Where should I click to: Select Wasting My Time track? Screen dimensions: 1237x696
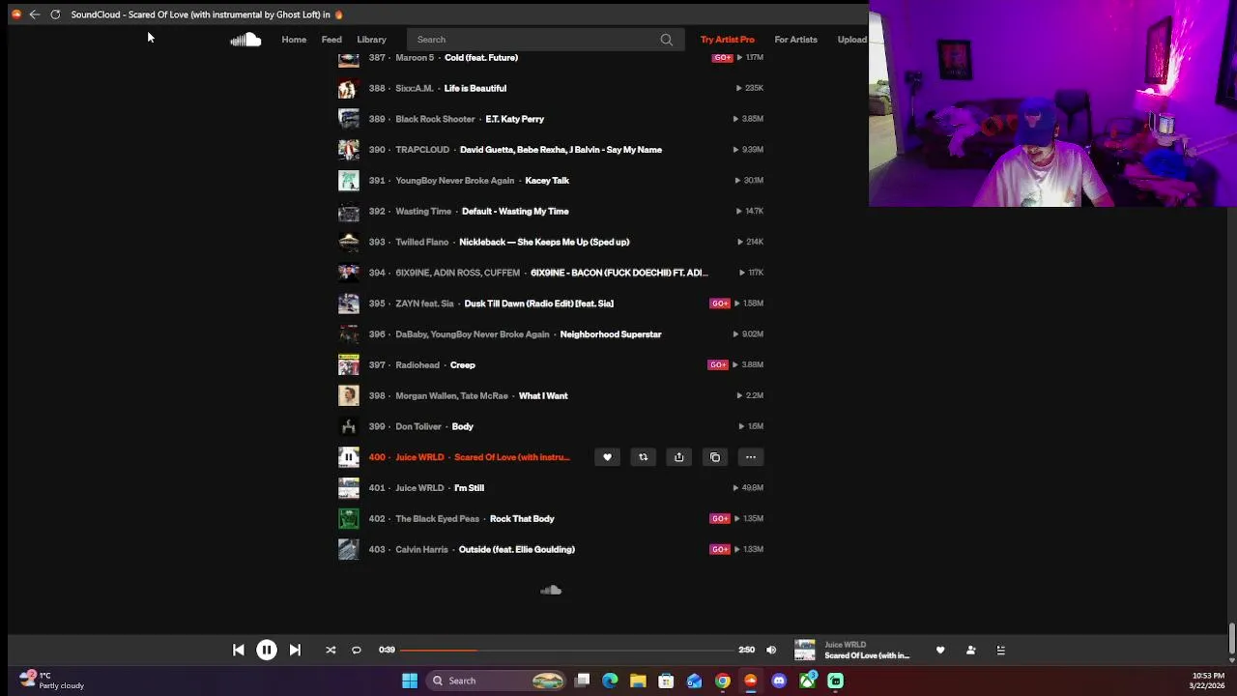coord(515,211)
